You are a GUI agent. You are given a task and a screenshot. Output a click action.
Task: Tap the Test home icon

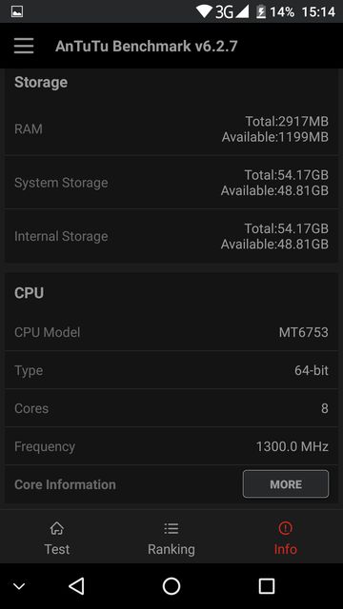pyautogui.click(x=57, y=528)
